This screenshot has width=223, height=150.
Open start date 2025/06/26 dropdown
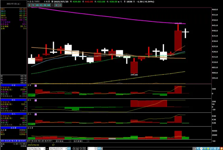[44, 148]
